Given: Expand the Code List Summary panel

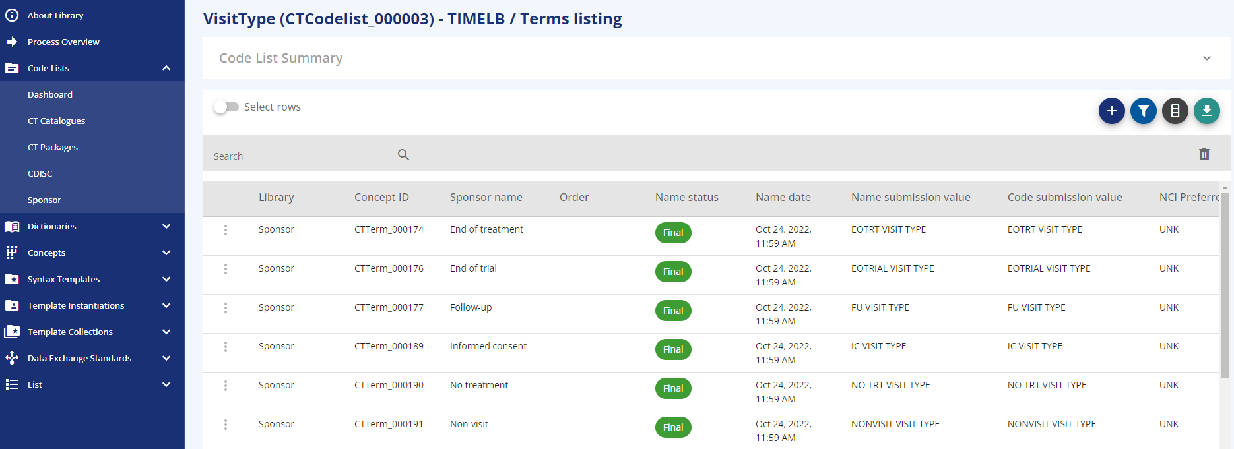Looking at the screenshot, I should (x=1207, y=58).
